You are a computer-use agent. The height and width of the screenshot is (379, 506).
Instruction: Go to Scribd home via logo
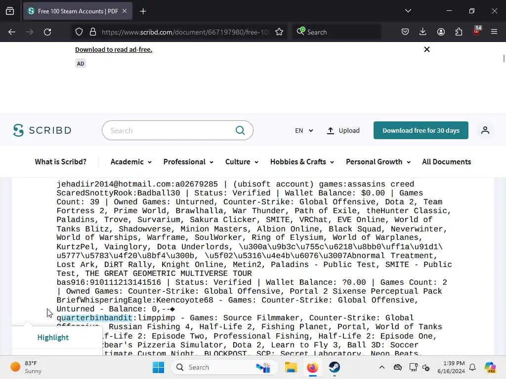pos(42,130)
